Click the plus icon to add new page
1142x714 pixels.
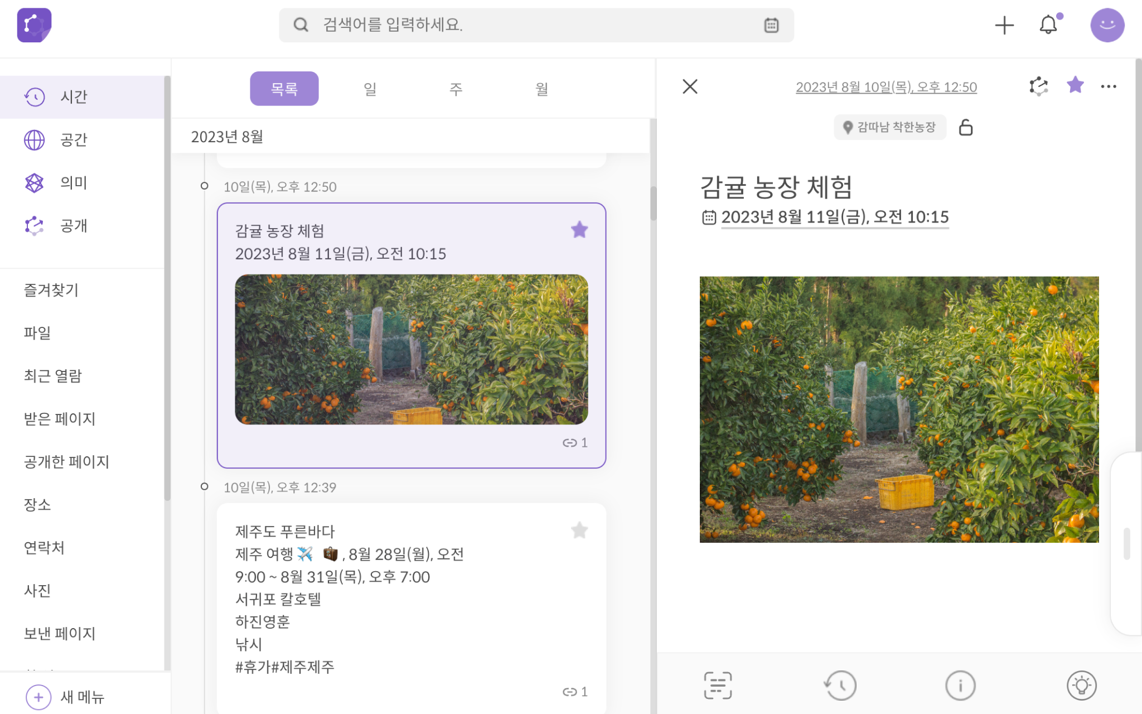1004,25
